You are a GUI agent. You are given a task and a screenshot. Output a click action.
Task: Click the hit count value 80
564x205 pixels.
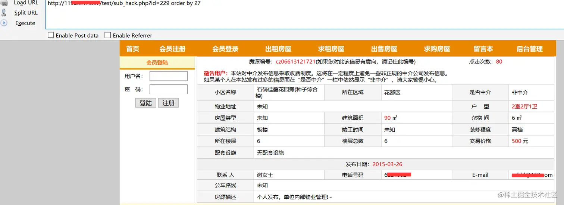click(x=499, y=61)
